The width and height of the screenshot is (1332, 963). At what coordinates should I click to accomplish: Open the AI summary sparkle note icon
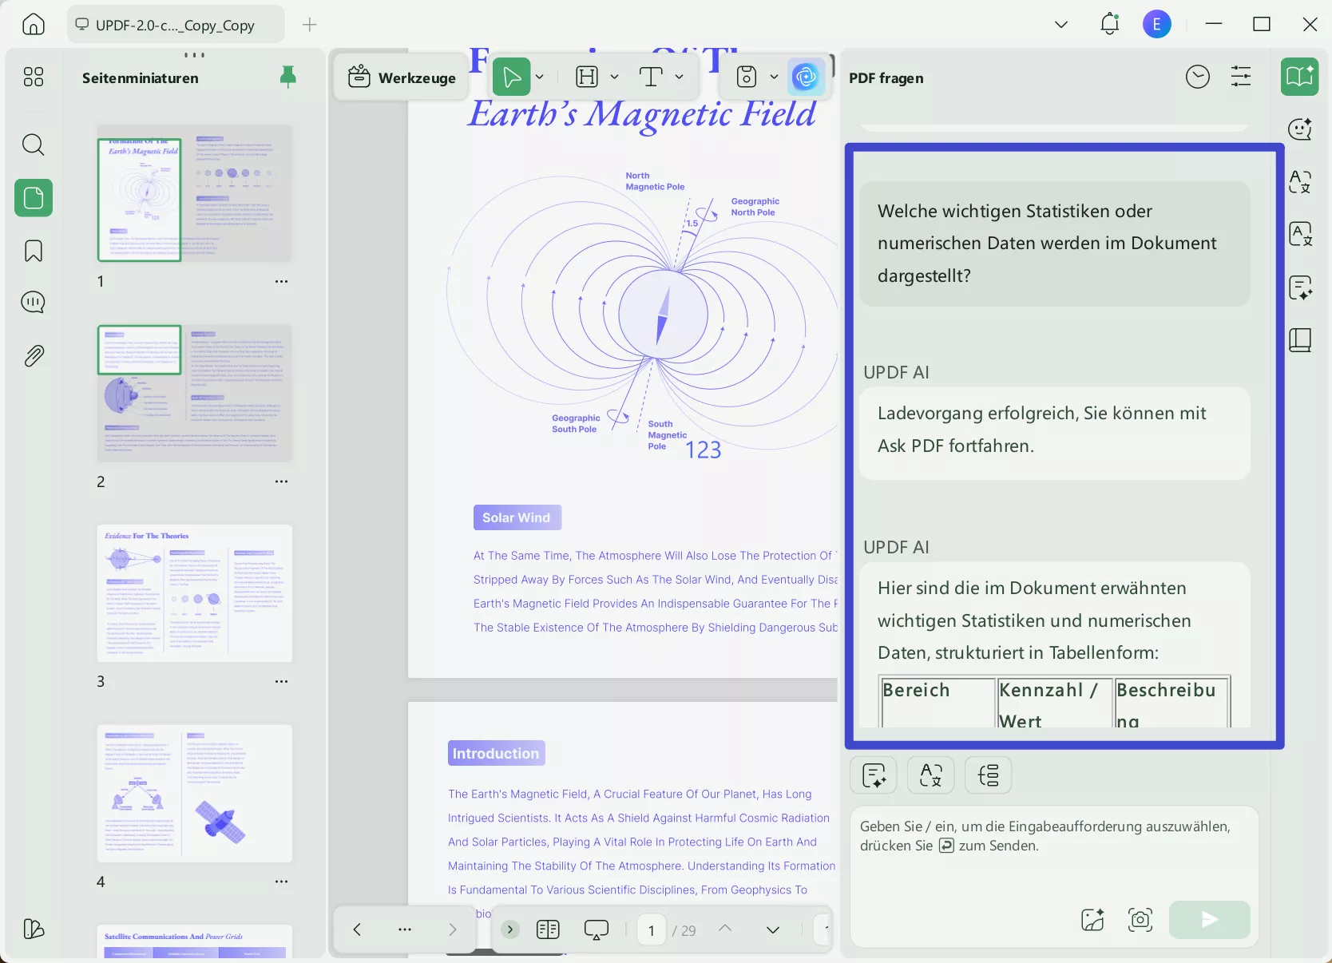point(1300,287)
